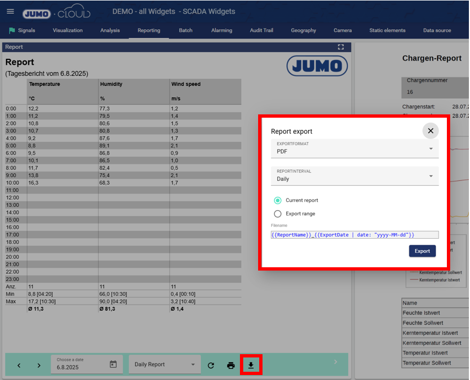The image size is (470, 380).
Task: Open the Alarming tab
Action: click(x=221, y=31)
